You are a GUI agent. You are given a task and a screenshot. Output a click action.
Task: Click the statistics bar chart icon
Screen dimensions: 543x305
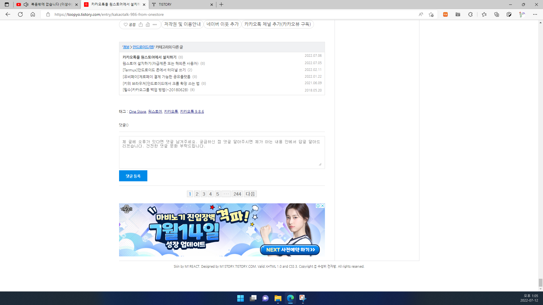tap(148, 24)
